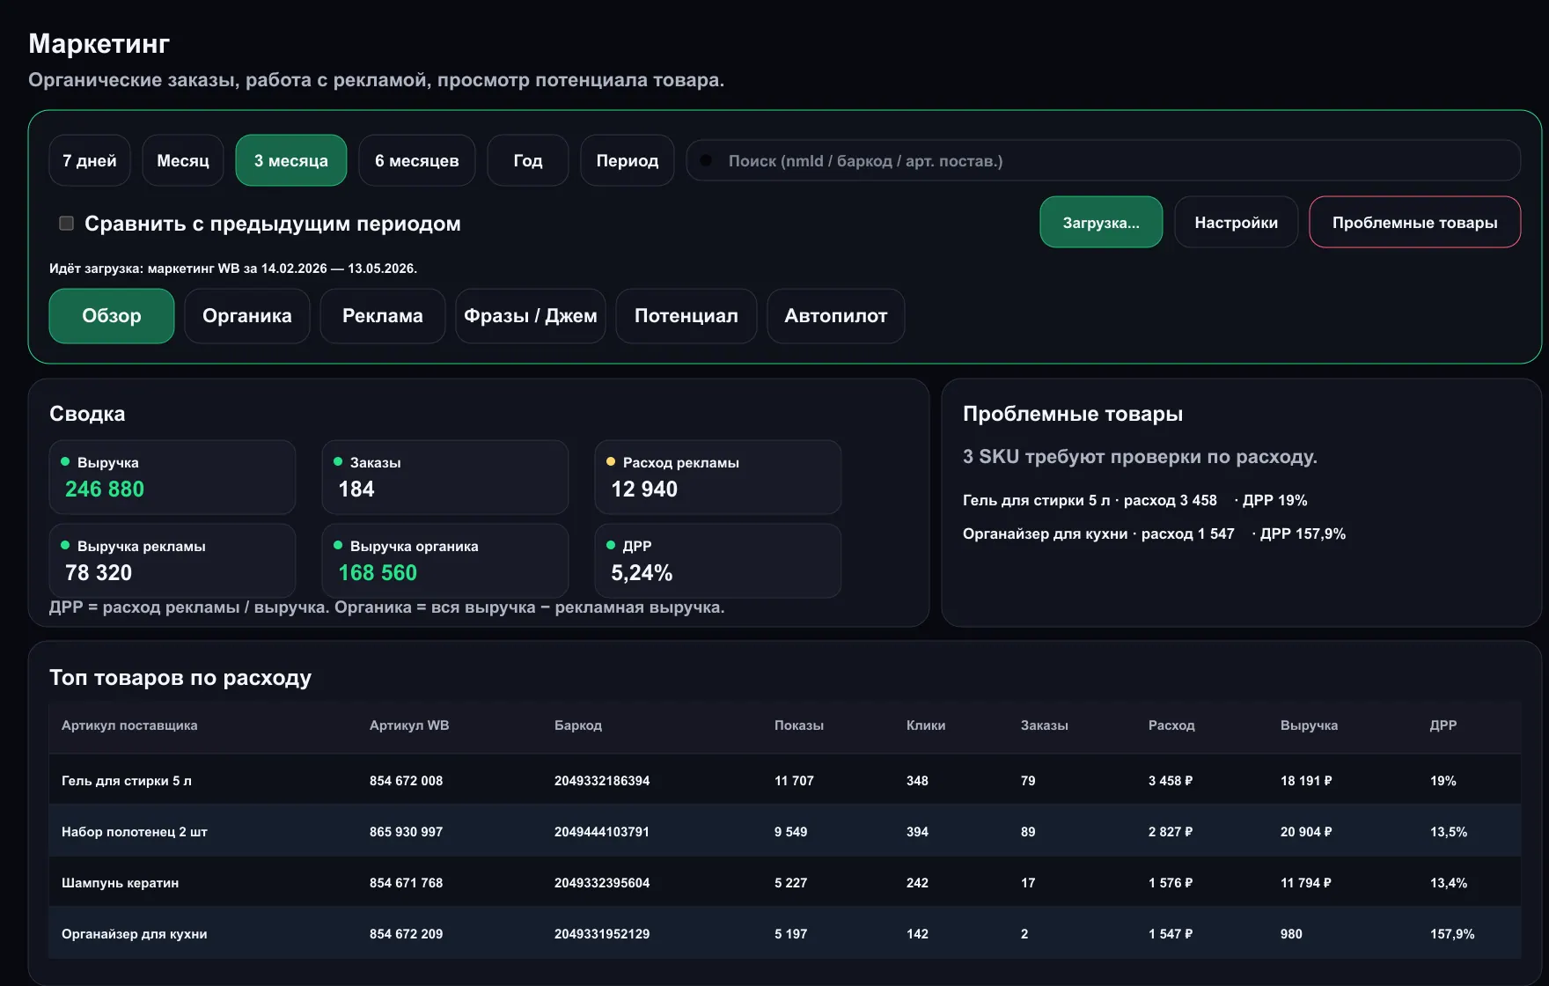
Task: Click barcode 2049332395604
Action: click(602, 883)
